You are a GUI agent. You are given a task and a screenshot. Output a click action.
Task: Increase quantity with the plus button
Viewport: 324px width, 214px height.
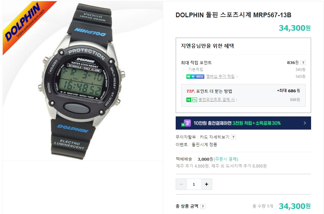click(x=207, y=184)
